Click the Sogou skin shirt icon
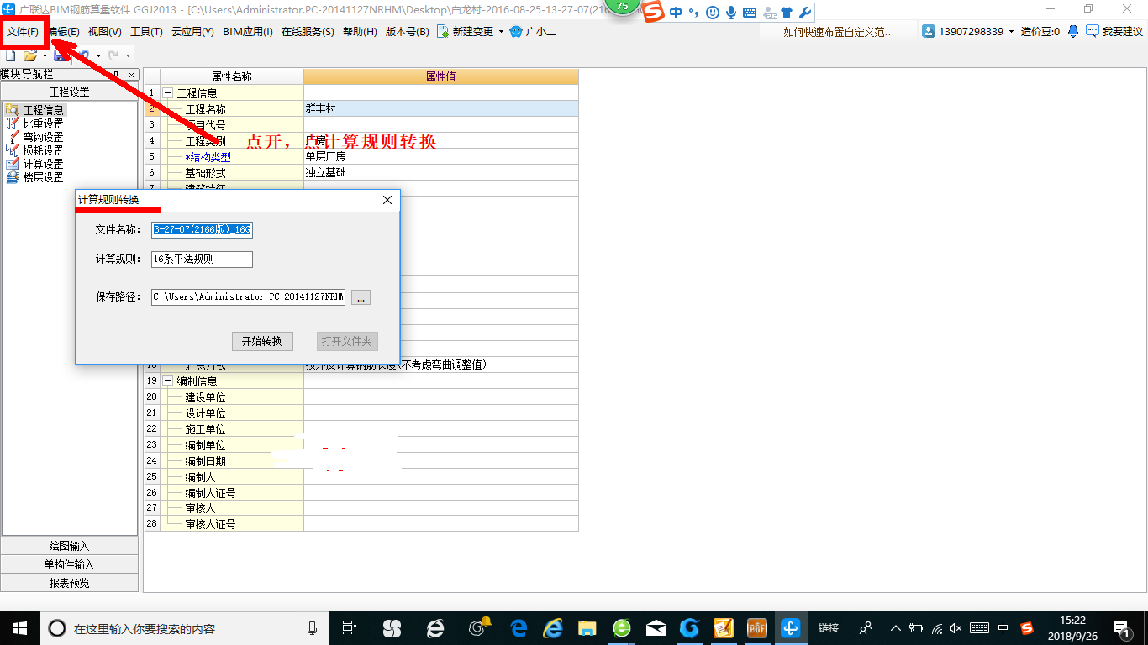Image resolution: width=1148 pixels, height=645 pixels. tap(786, 13)
